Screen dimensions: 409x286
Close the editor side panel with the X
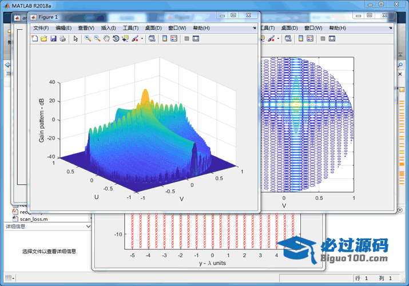click(x=400, y=74)
